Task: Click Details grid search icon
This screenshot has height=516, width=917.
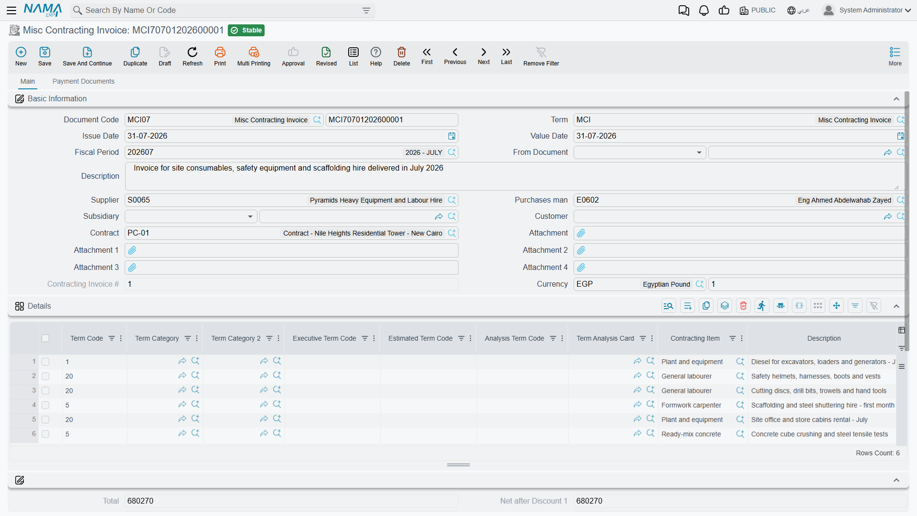Action: click(669, 306)
